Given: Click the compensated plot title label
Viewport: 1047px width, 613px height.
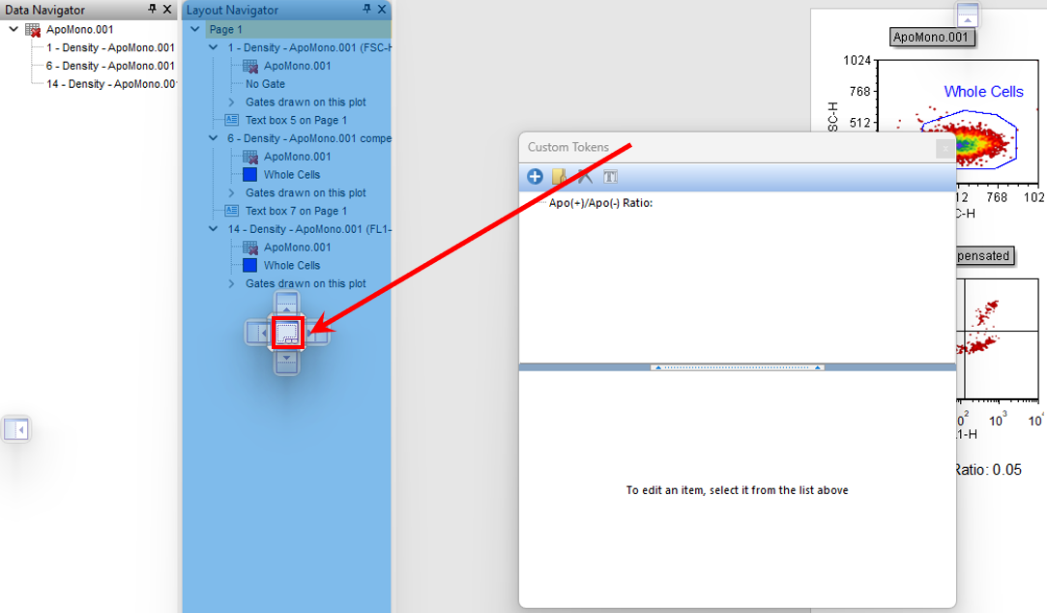Looking at the screenshot, I should 984,256.
